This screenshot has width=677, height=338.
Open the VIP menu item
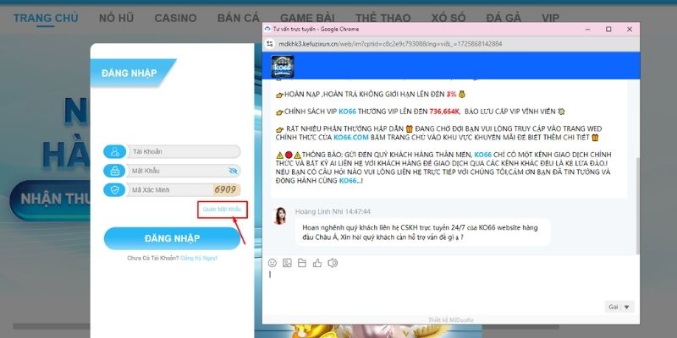551,18
